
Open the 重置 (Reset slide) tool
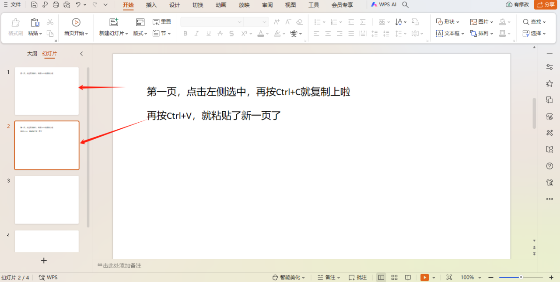[x=161, y=21]
